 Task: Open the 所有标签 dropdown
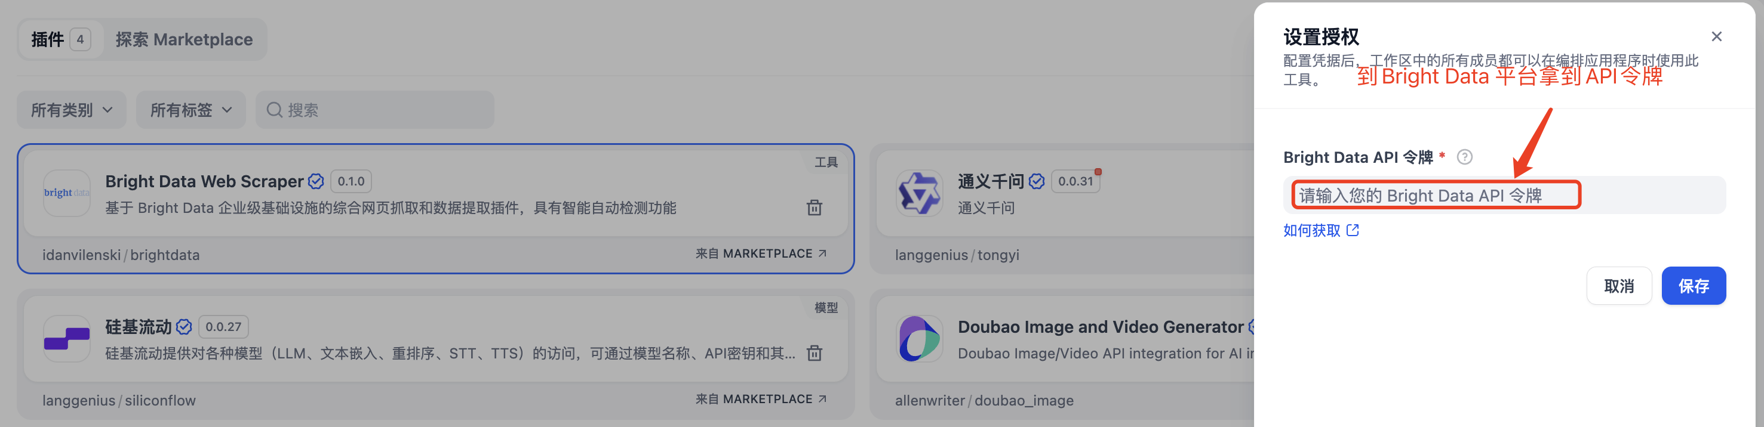[191, 110]
